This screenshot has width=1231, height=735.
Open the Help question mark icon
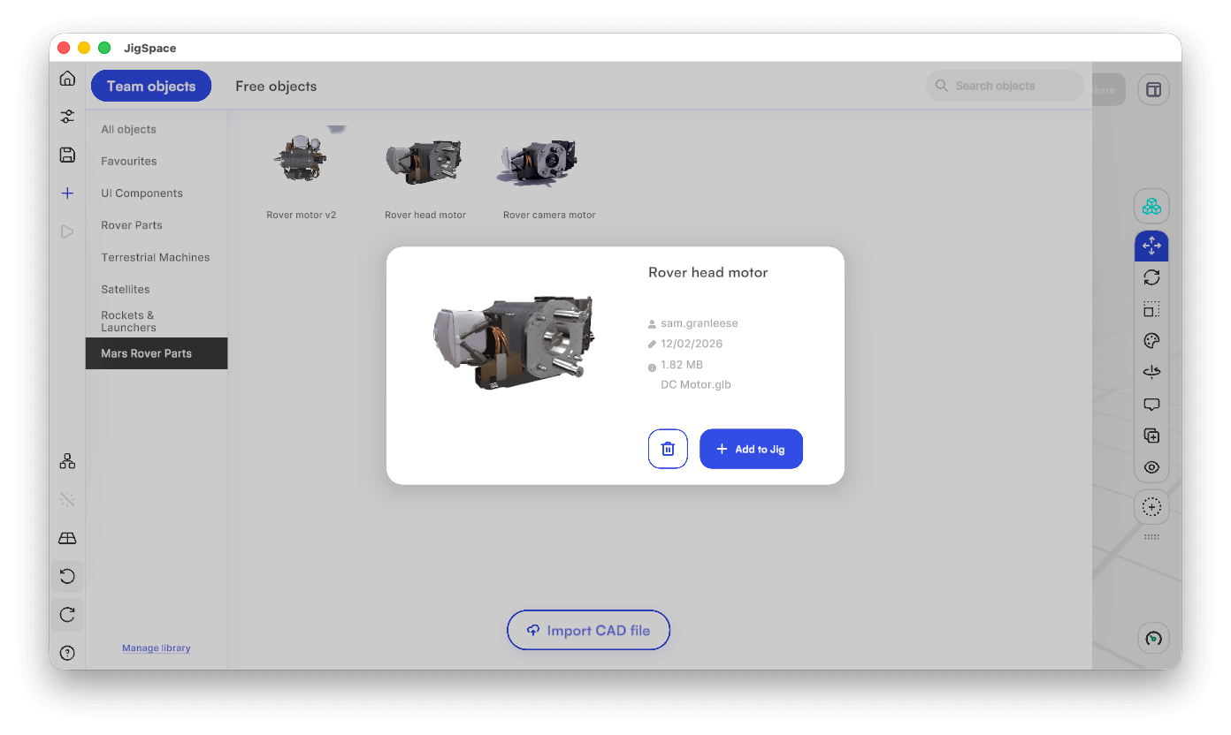[67, 654]
